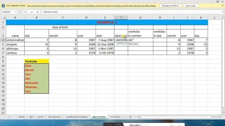Select column G header

point(140,17)
